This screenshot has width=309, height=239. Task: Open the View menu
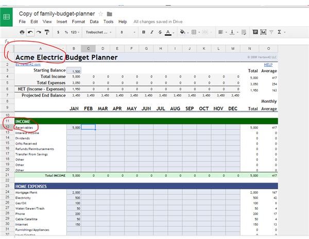click(47, 22)
